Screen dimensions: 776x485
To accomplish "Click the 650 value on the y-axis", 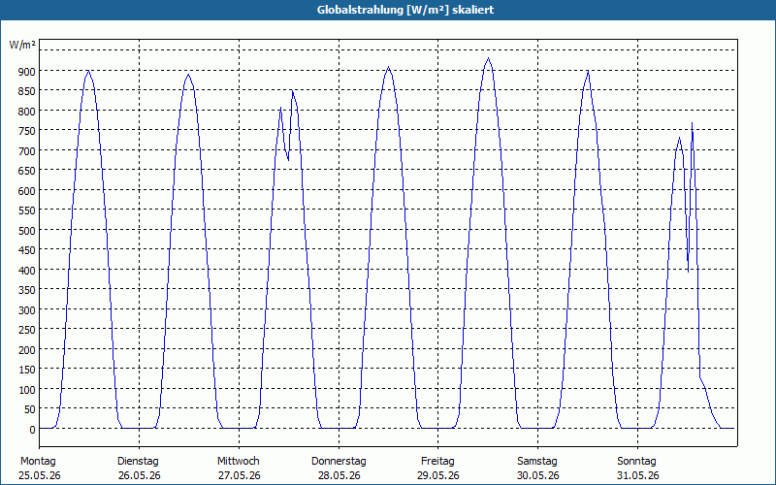I will point(27,171).
